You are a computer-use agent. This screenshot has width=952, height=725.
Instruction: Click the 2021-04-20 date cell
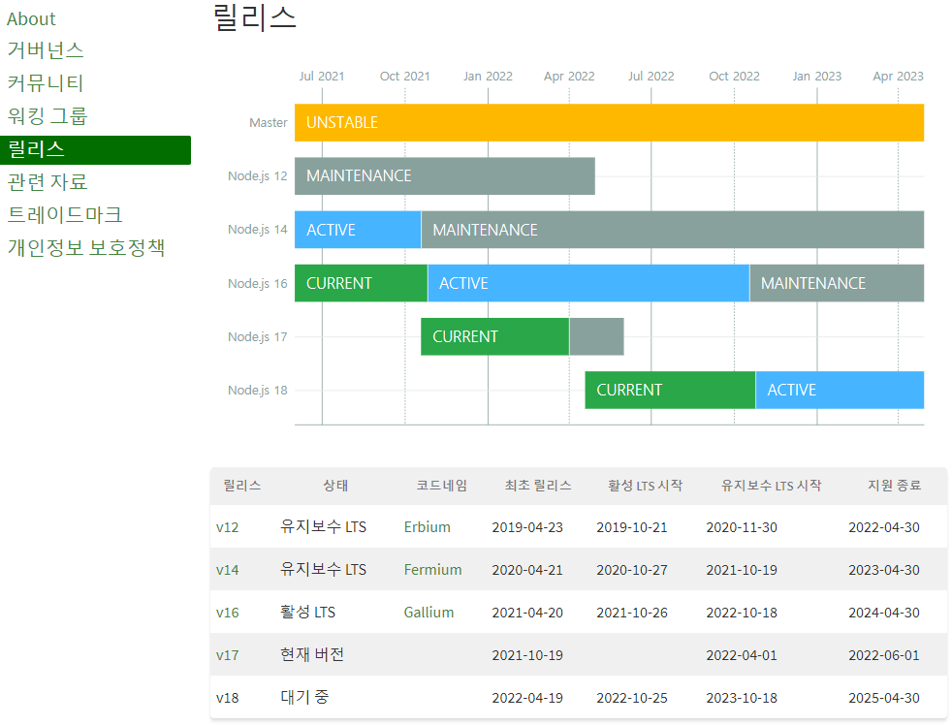[527, 612]
